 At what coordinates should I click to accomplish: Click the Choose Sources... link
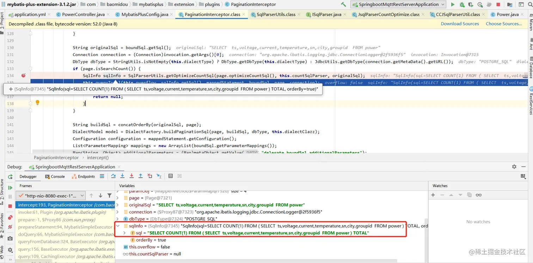504,23
